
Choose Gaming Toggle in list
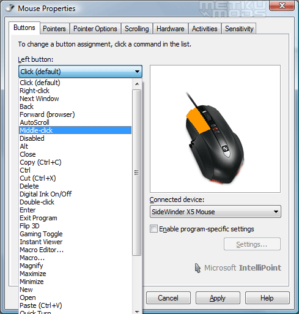(75, 234)
